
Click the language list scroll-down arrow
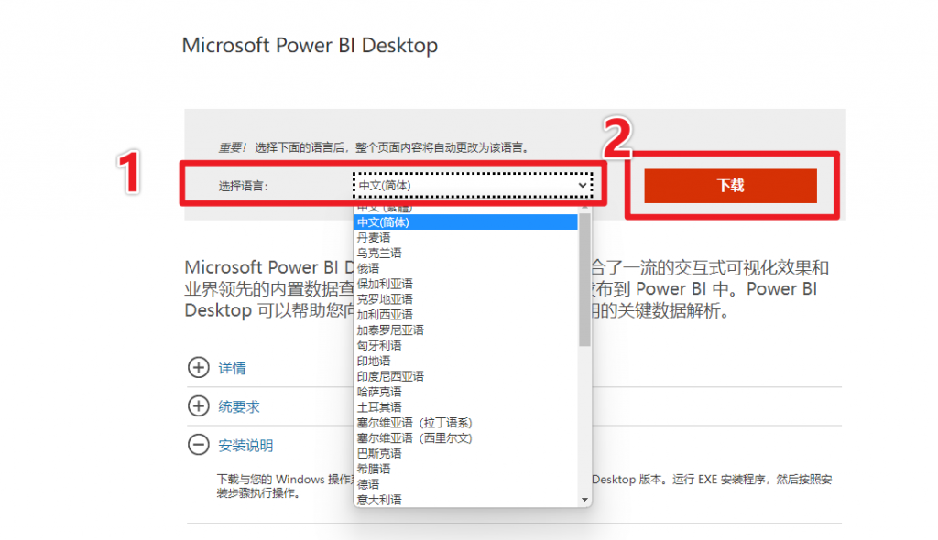tap(585, 500)
